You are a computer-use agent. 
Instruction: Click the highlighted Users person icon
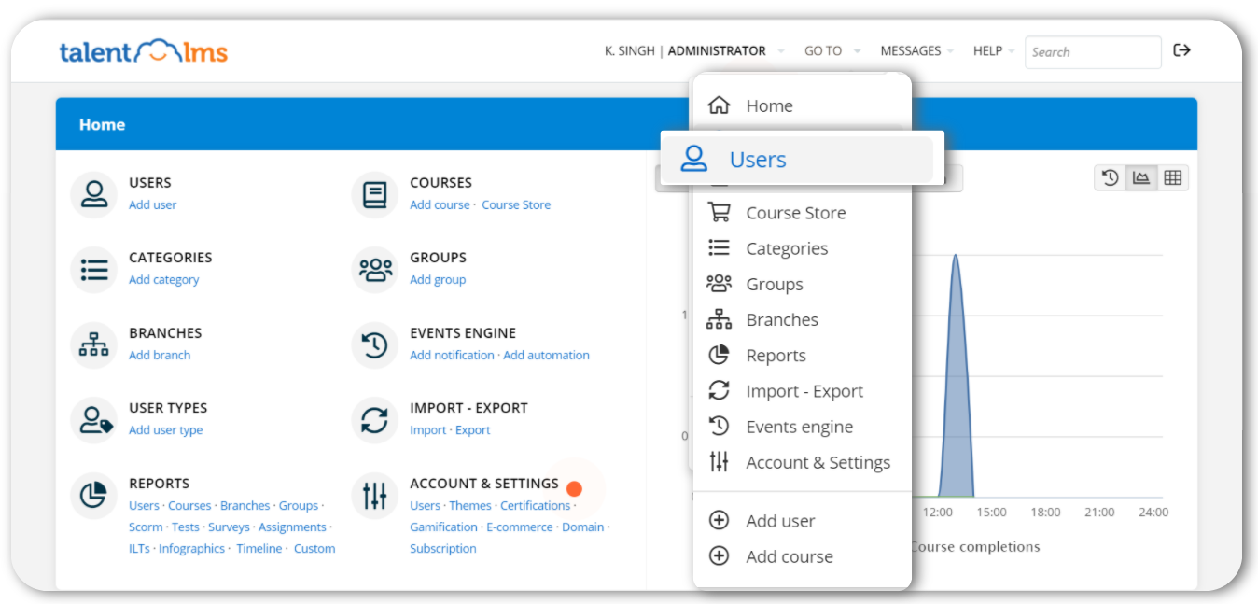coord(693,160)
